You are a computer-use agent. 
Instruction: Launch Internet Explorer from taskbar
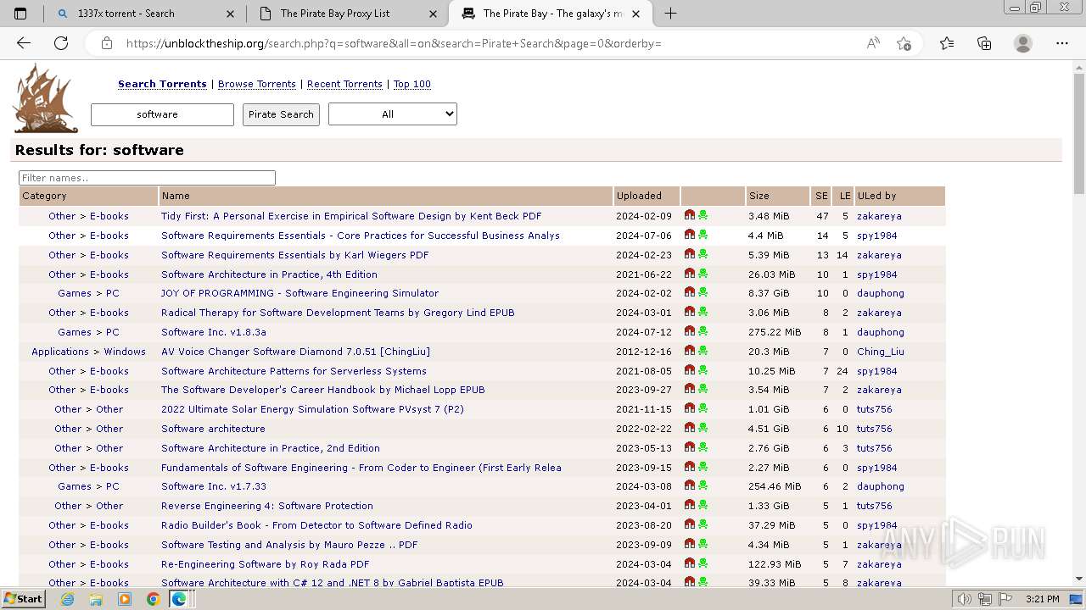pyautogui.click(x=68, y=599)
